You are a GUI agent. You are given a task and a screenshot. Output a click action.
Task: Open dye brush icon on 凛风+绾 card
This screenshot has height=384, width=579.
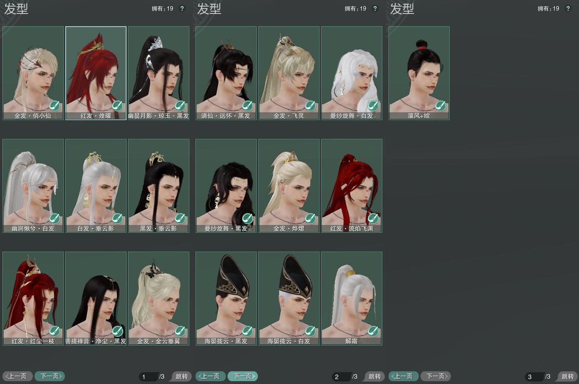[x=440, y=106]
